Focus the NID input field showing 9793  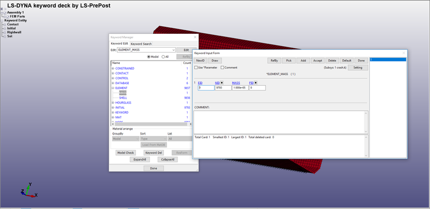click(x=223, y=88)
